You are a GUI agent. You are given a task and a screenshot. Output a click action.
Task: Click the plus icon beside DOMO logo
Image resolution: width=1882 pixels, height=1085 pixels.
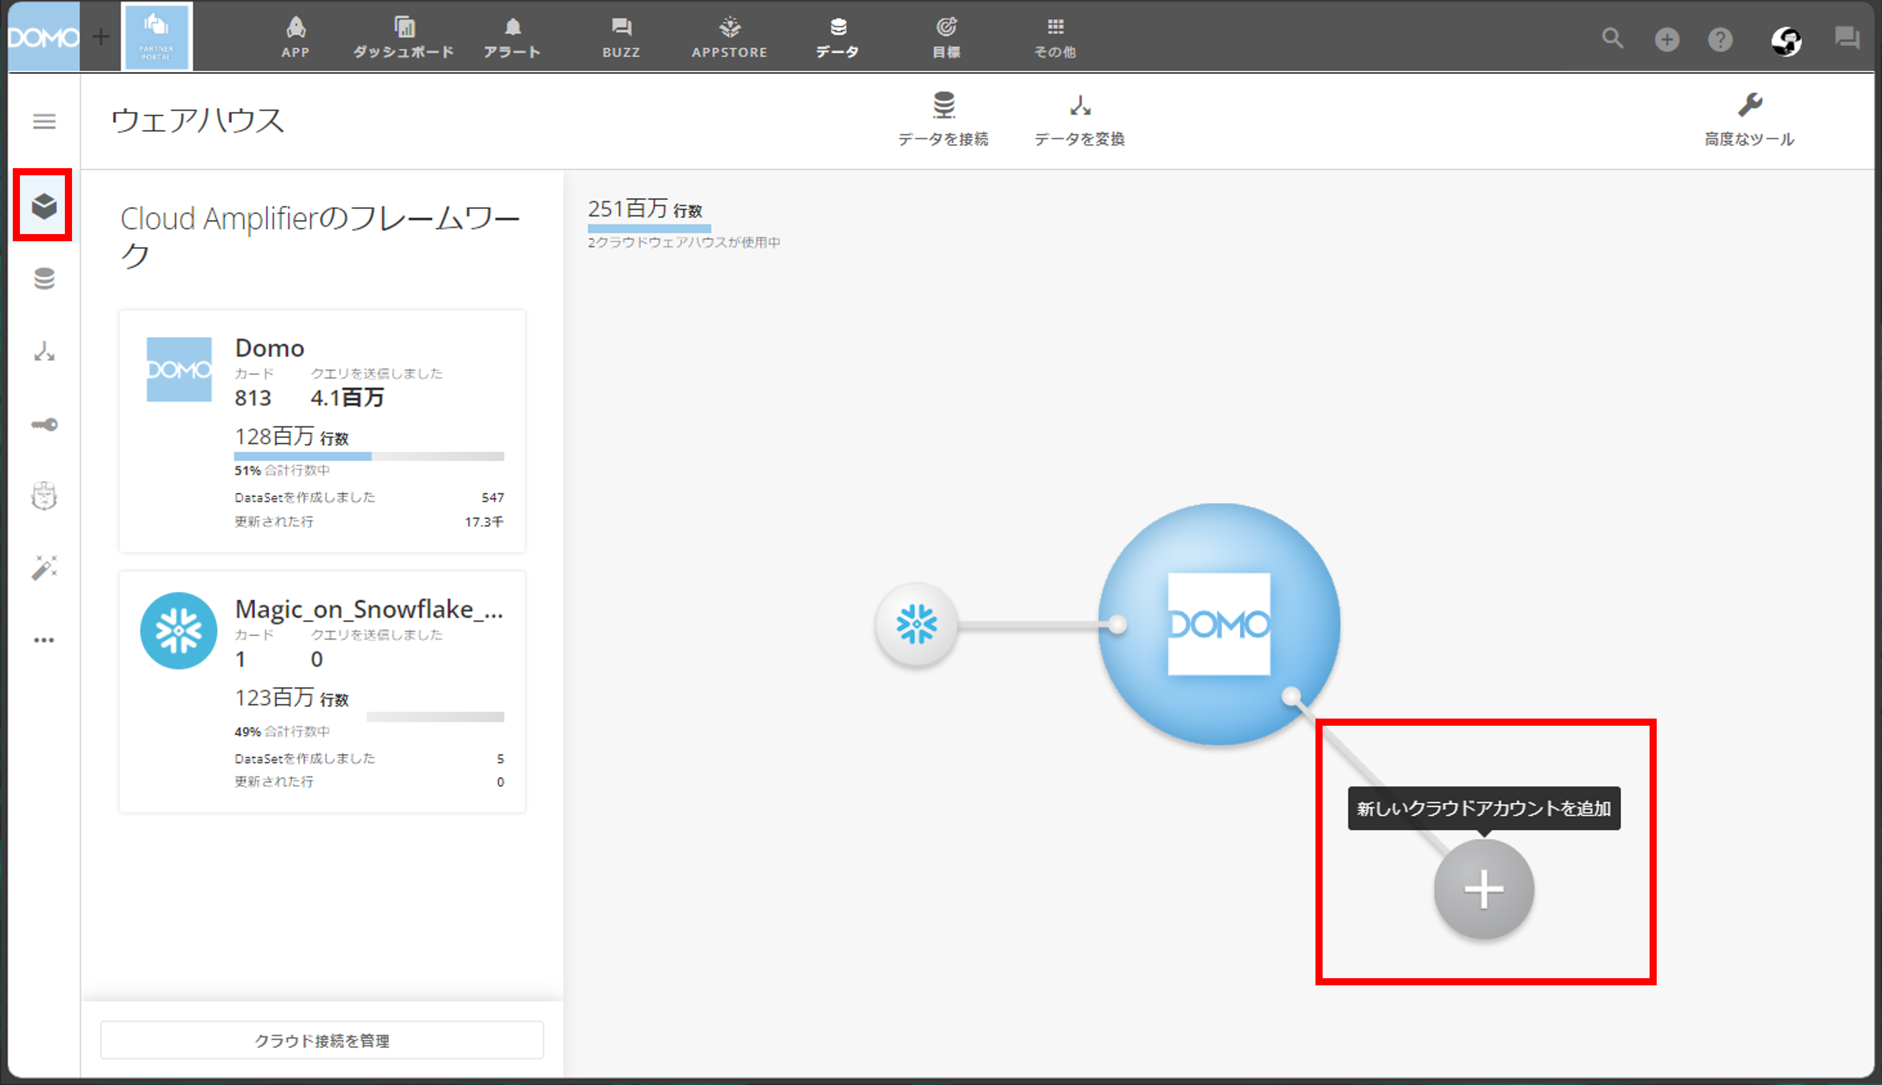coord(101,36)
